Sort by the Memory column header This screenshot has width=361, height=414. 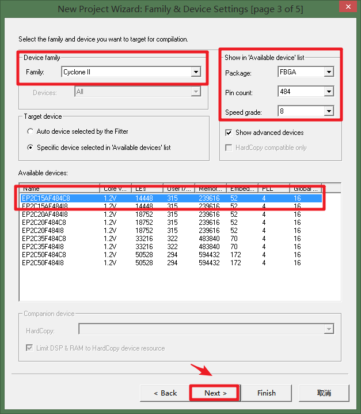click(x=210, y=189)
